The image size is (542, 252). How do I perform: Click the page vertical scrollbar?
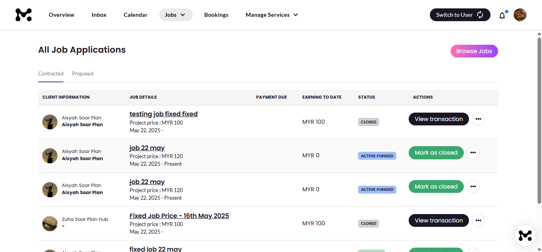click(x=539, y=120)
